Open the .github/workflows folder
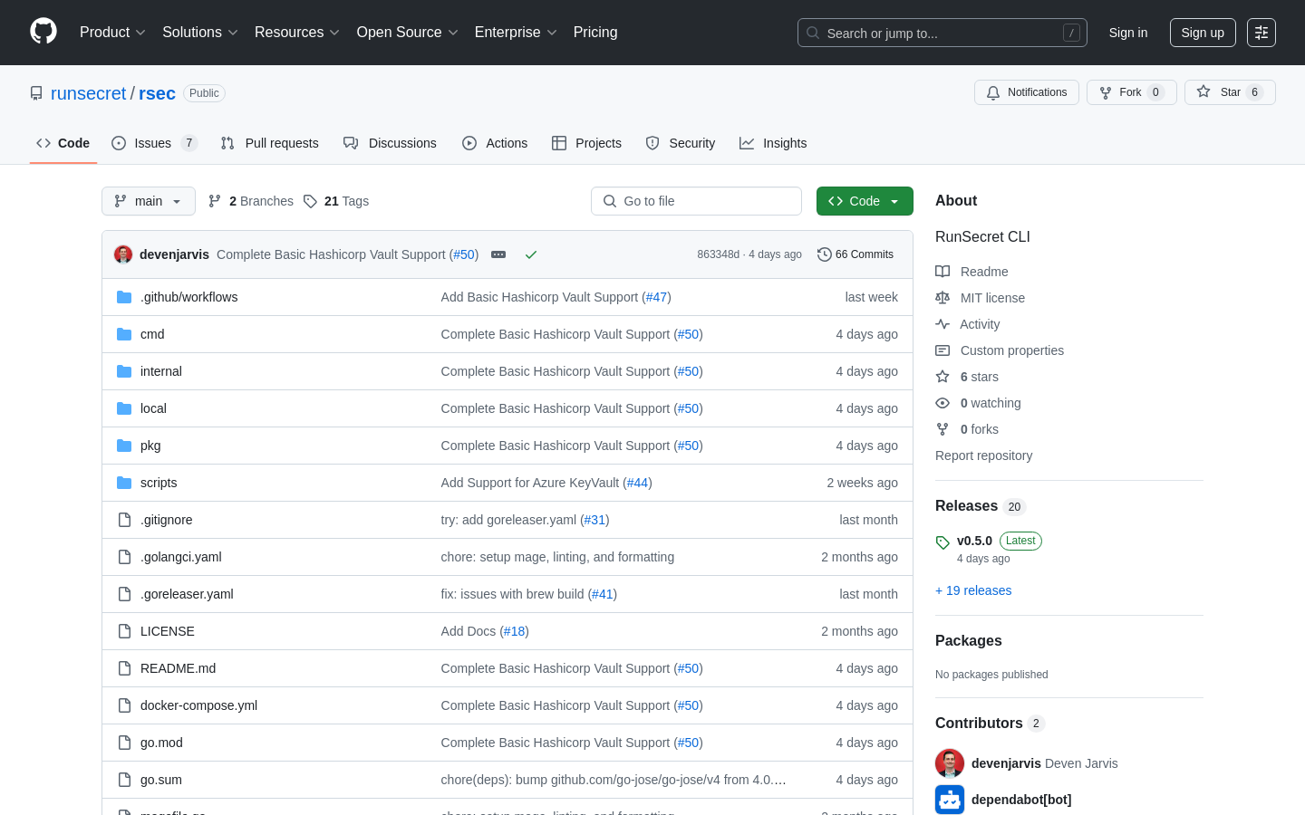The height and width of the screenshot is (815, 1305). pyautogui.click(x=188, y=297)
